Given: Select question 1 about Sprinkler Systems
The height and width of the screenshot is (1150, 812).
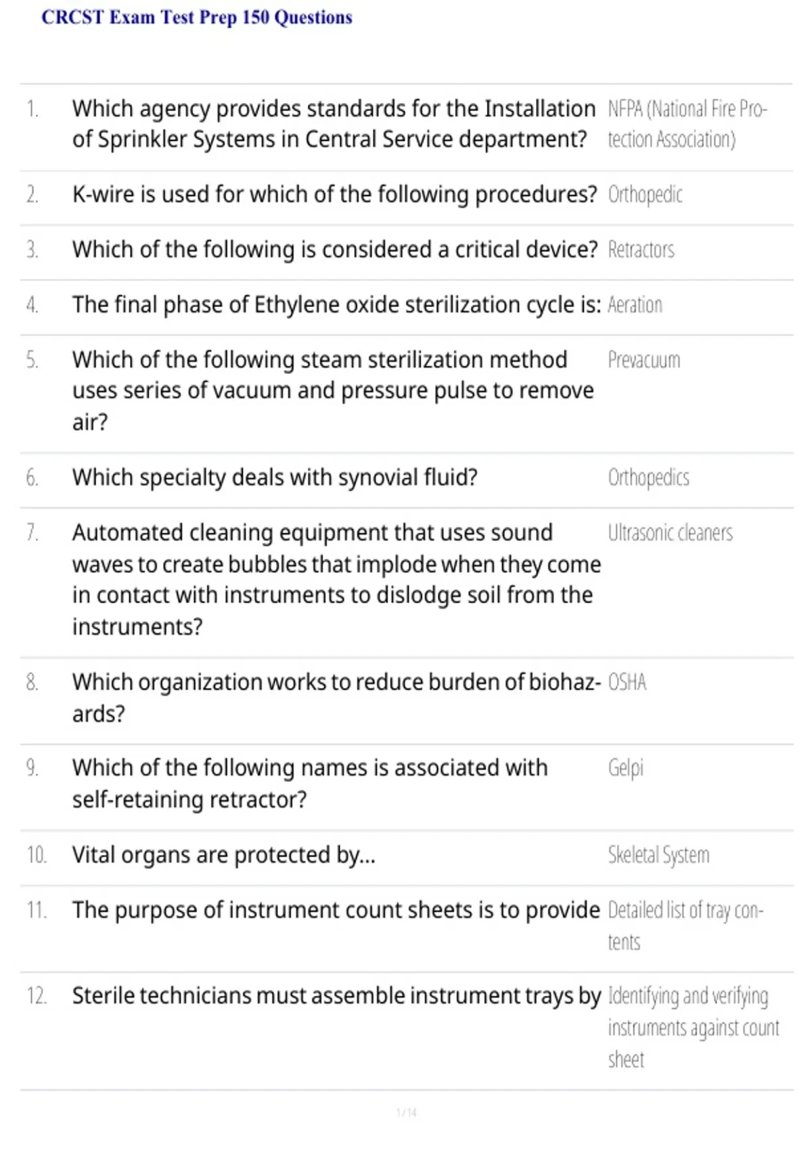Looking at the screenshot, I should [334, 124].
